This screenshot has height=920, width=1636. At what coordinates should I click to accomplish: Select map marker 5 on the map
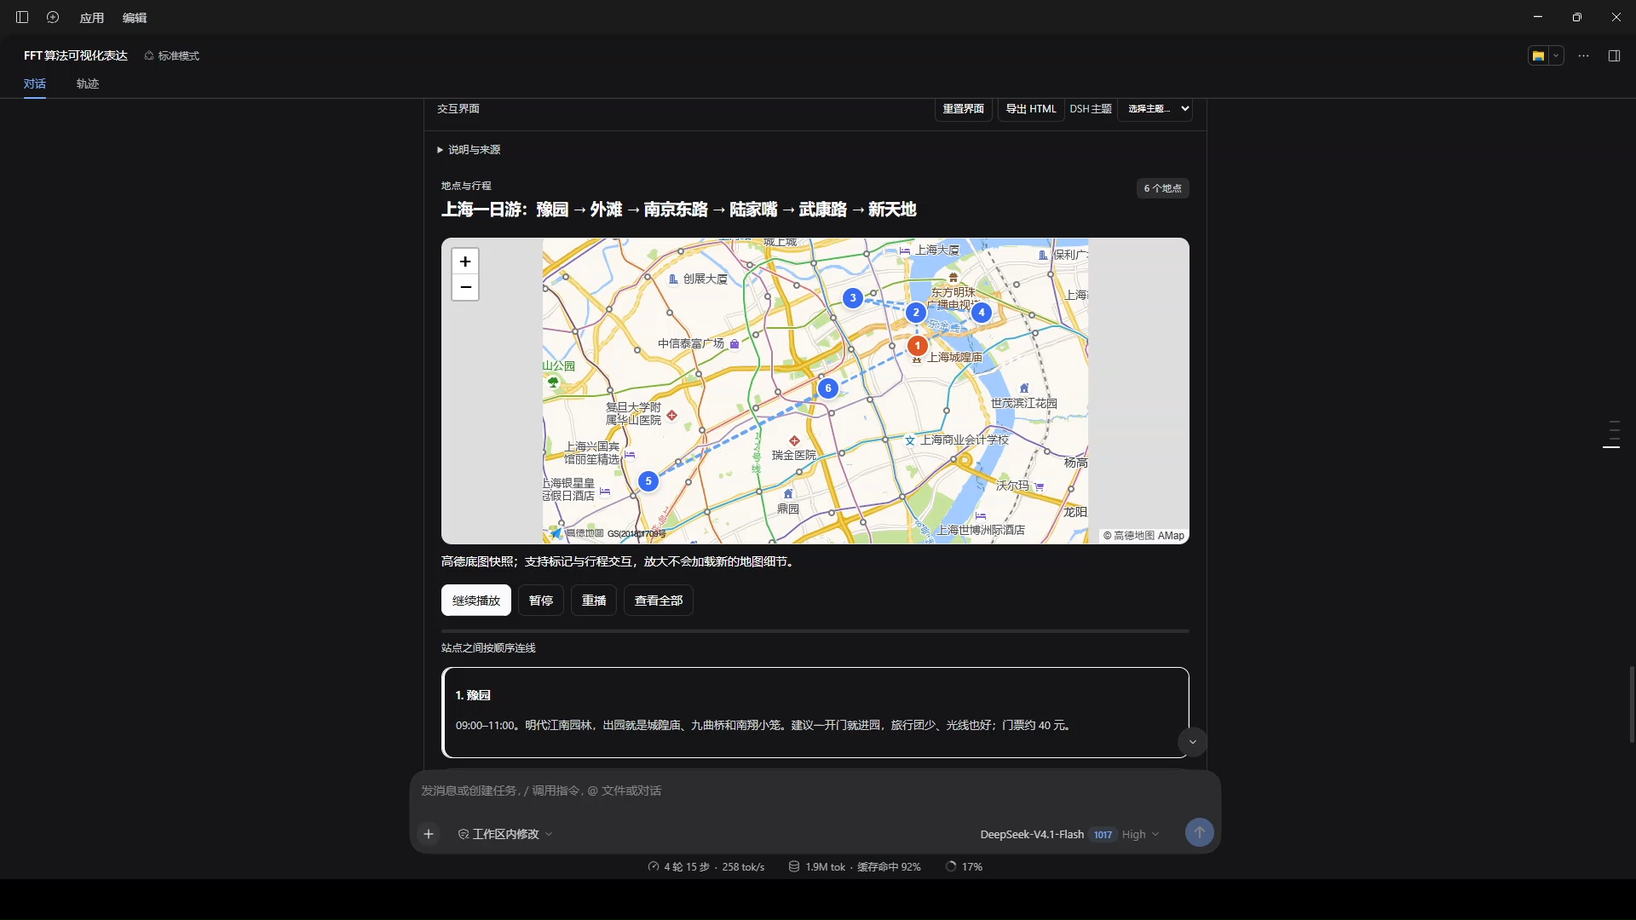point(648,481)
